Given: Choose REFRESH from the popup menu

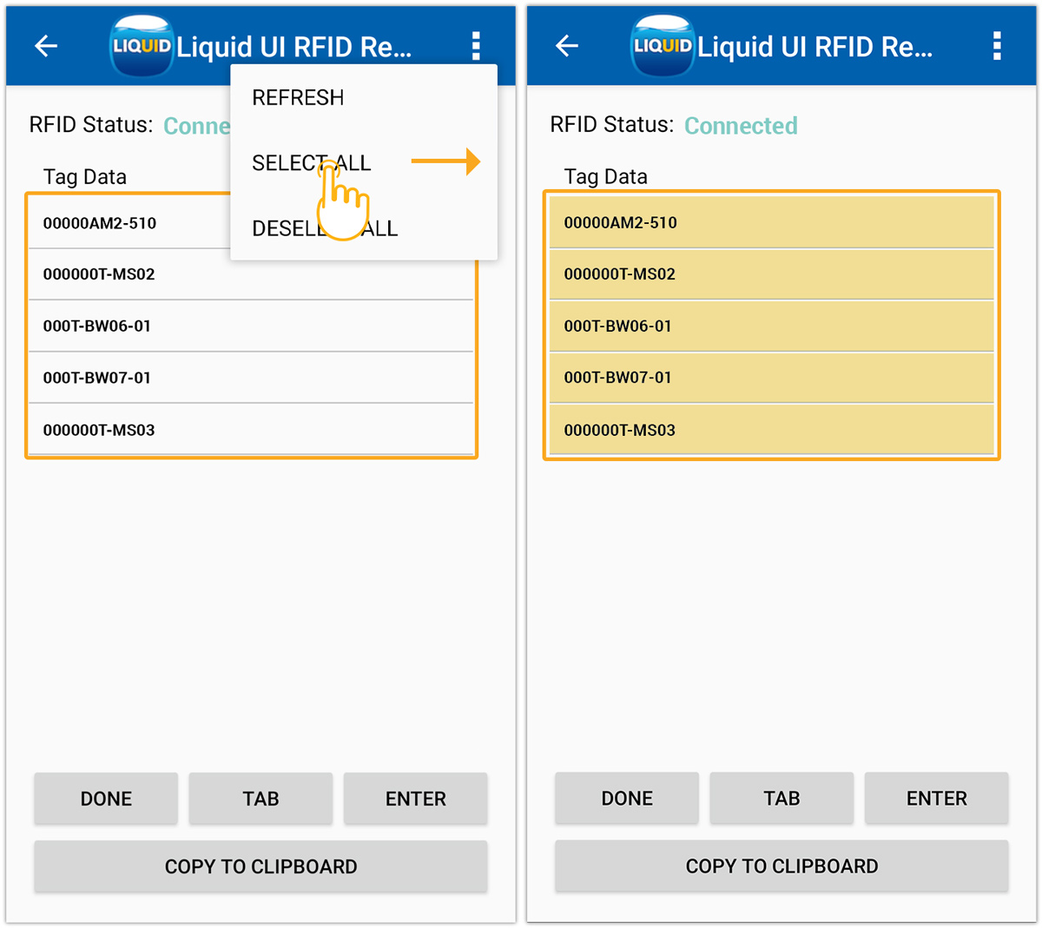Looking at the screenshot, I should tap(298, 97).
